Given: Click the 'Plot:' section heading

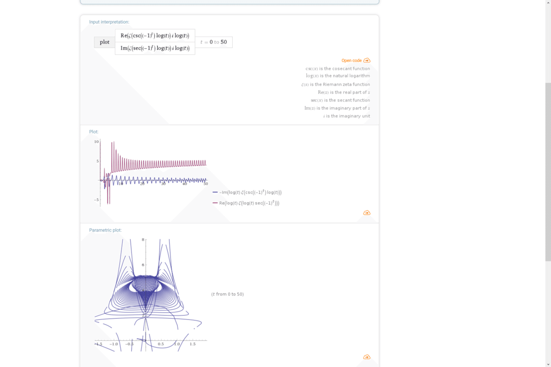Looking at the screenshot, I should click(x=94, y=132).
